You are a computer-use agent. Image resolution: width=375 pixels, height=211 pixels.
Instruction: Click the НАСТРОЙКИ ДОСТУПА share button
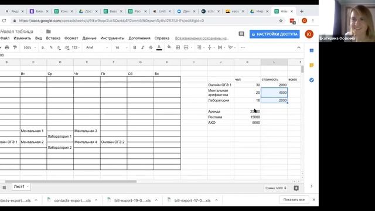pyautogui.click(x=275, y=34)
